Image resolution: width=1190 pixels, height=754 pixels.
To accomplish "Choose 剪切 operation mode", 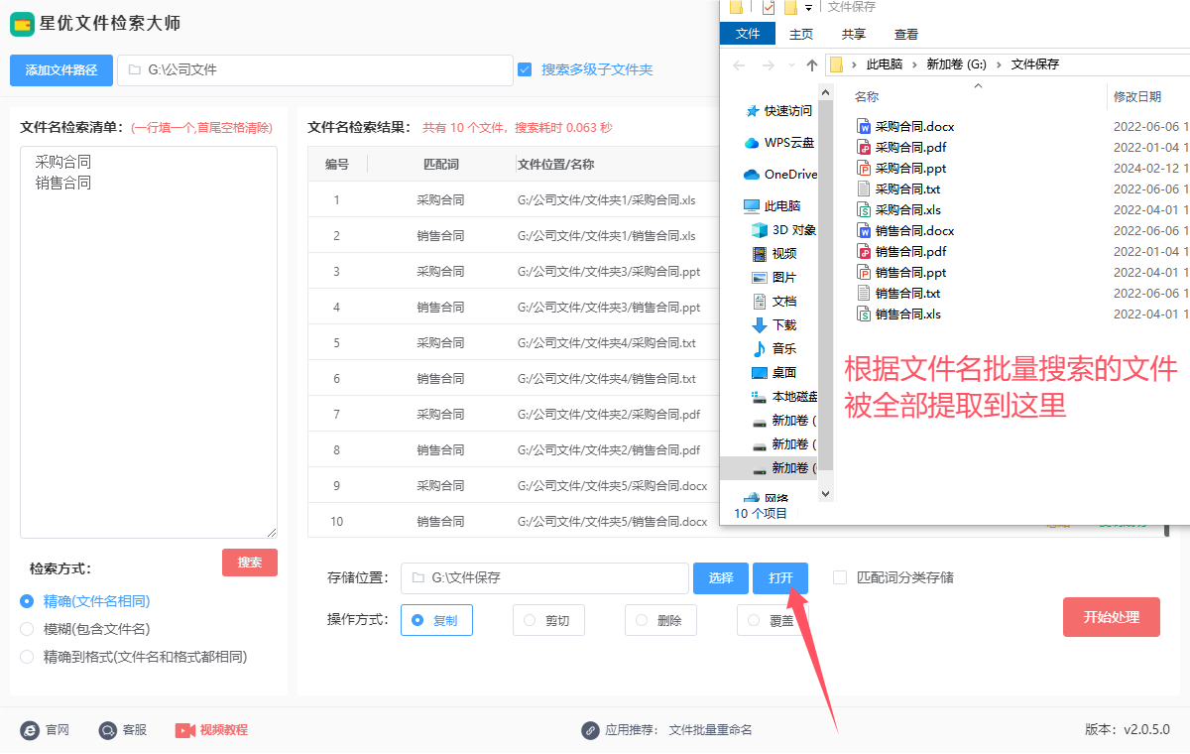I will (x=548, y=620).
